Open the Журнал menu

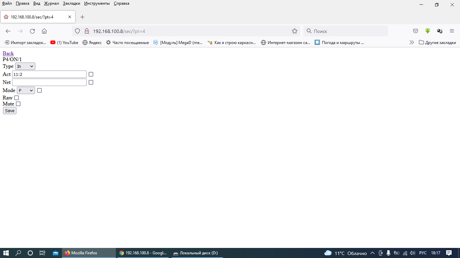(52, 3)
